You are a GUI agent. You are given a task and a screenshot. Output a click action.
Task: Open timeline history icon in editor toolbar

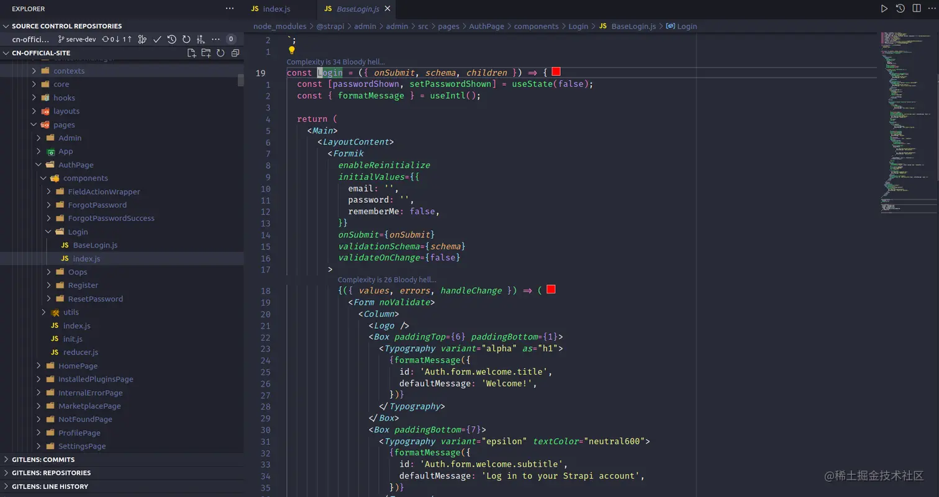[900, 9]
